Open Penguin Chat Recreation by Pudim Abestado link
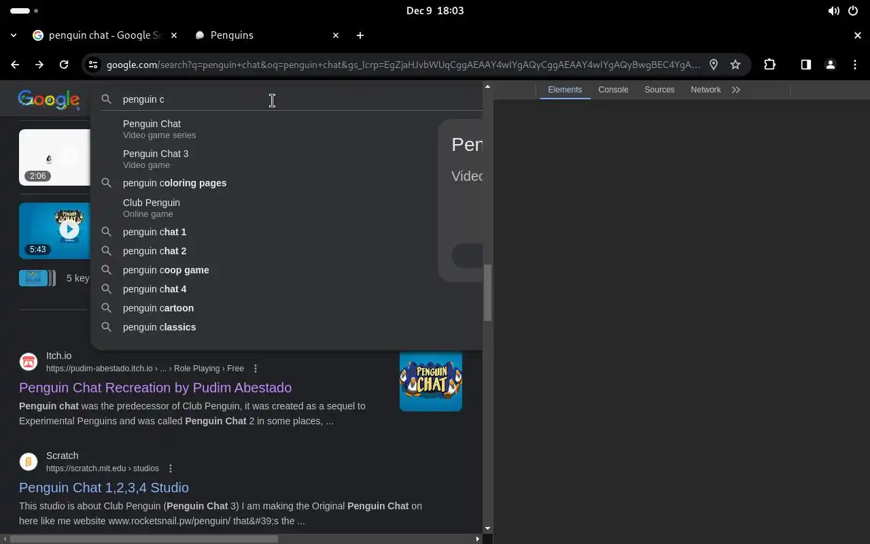 (x=155, y=388)
